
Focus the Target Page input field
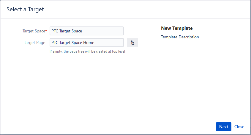[x=86, y=43]
